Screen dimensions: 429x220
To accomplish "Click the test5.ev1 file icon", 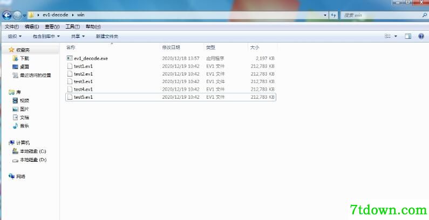I will [70, 97].
